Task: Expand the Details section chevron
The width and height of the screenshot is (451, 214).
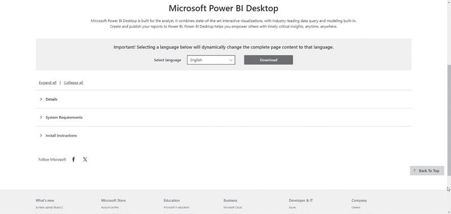Action: coord(41,99)
